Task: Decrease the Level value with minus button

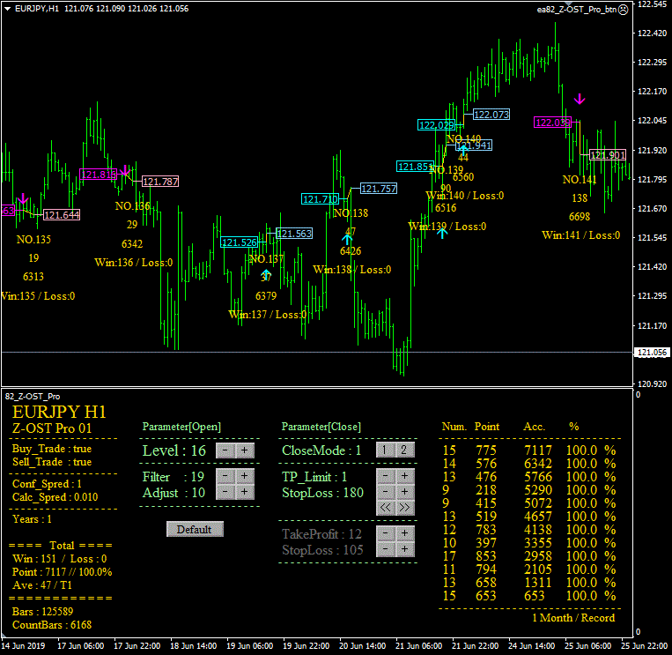Action: coord(225,450)
